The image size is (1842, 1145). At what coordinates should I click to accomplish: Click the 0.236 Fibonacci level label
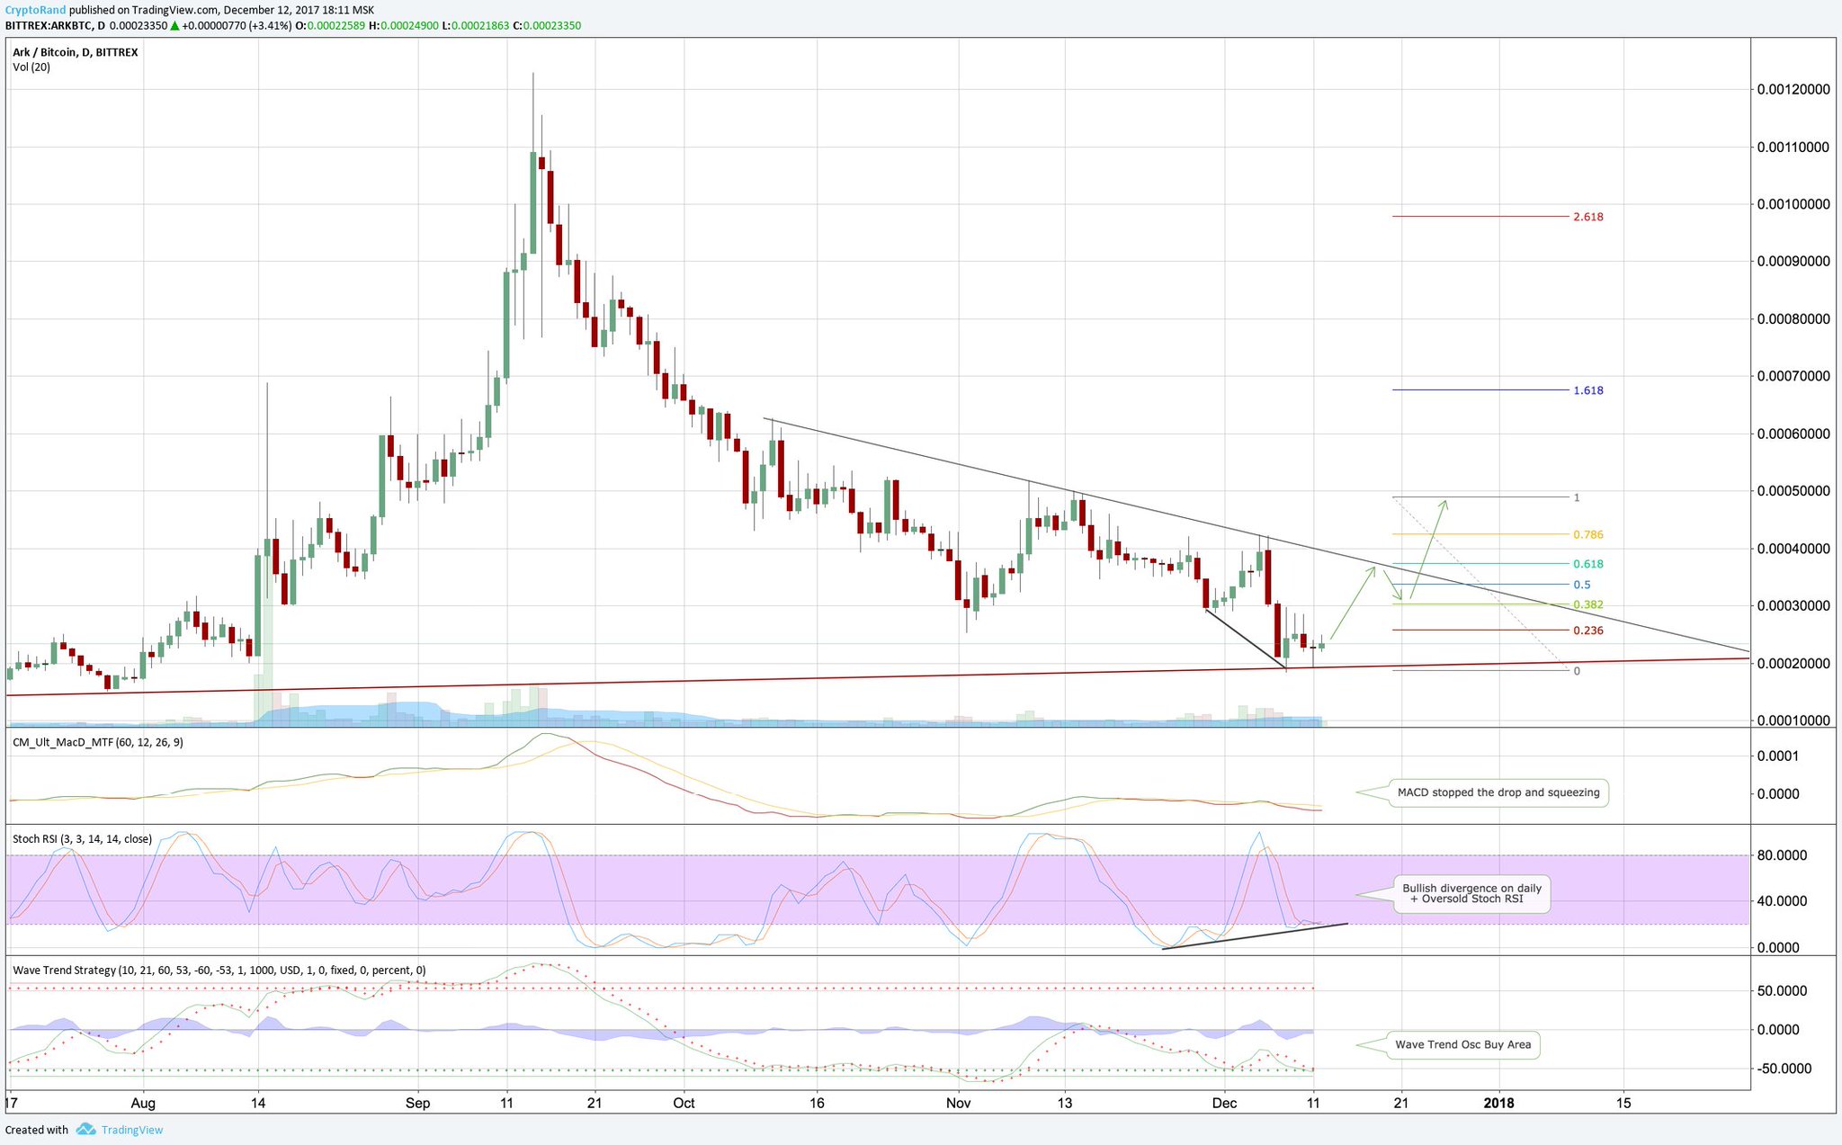[x=1588, y=631]
